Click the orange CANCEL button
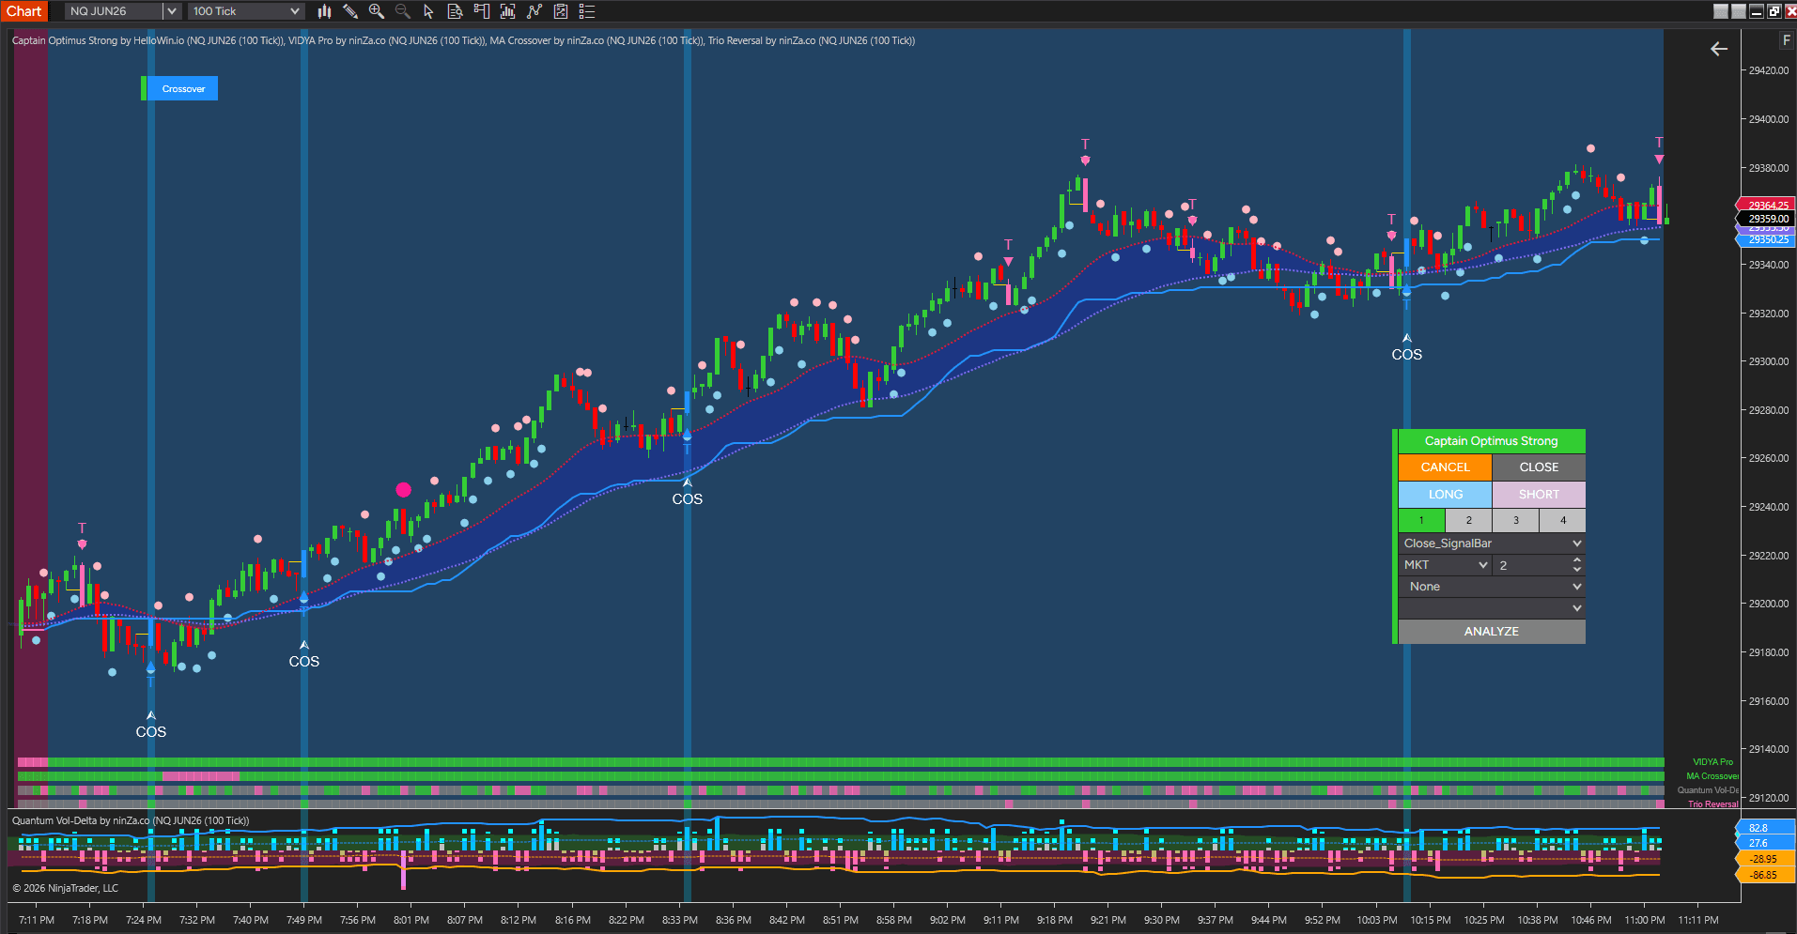This screenshot has height=934, width=1797. tap(1445, 467)
